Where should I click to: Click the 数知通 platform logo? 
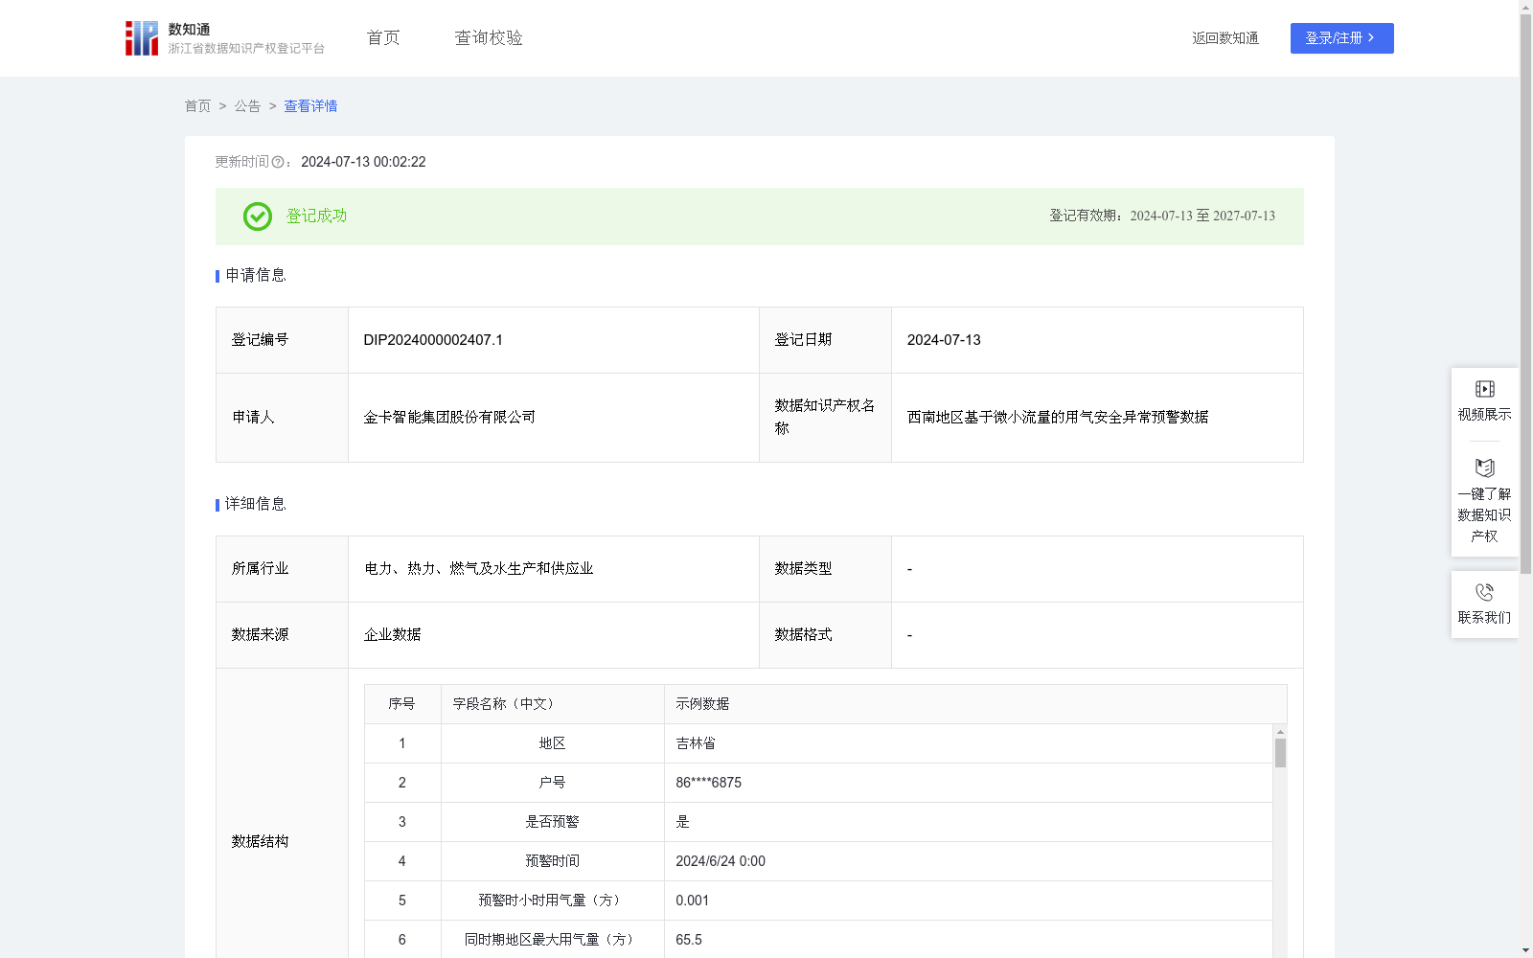[224, 38]
